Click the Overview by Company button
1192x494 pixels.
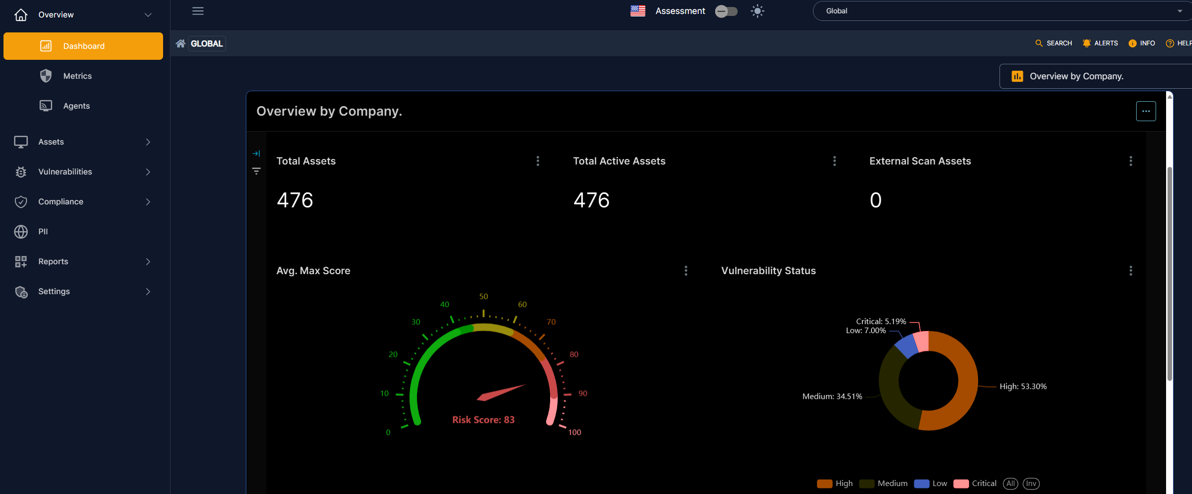coord(1095,76)
